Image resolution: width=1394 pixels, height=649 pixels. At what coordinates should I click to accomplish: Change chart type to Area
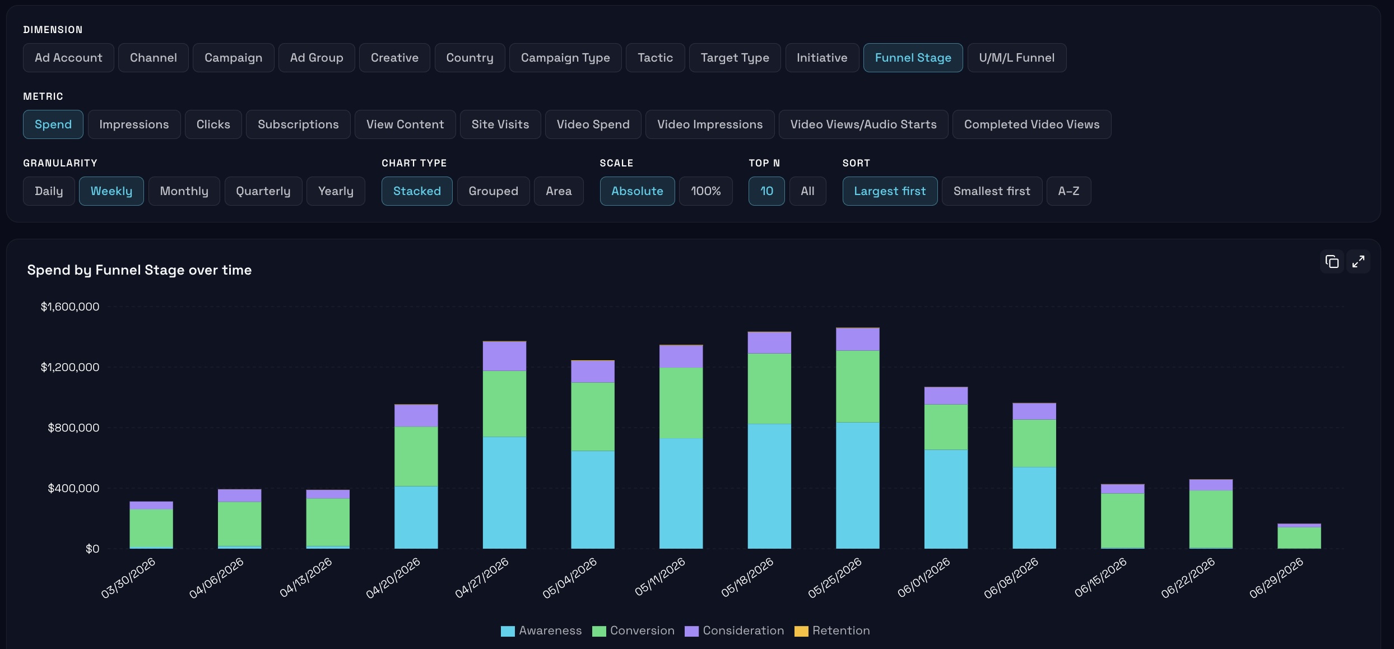pyautogui.click(x=559, y=191)
